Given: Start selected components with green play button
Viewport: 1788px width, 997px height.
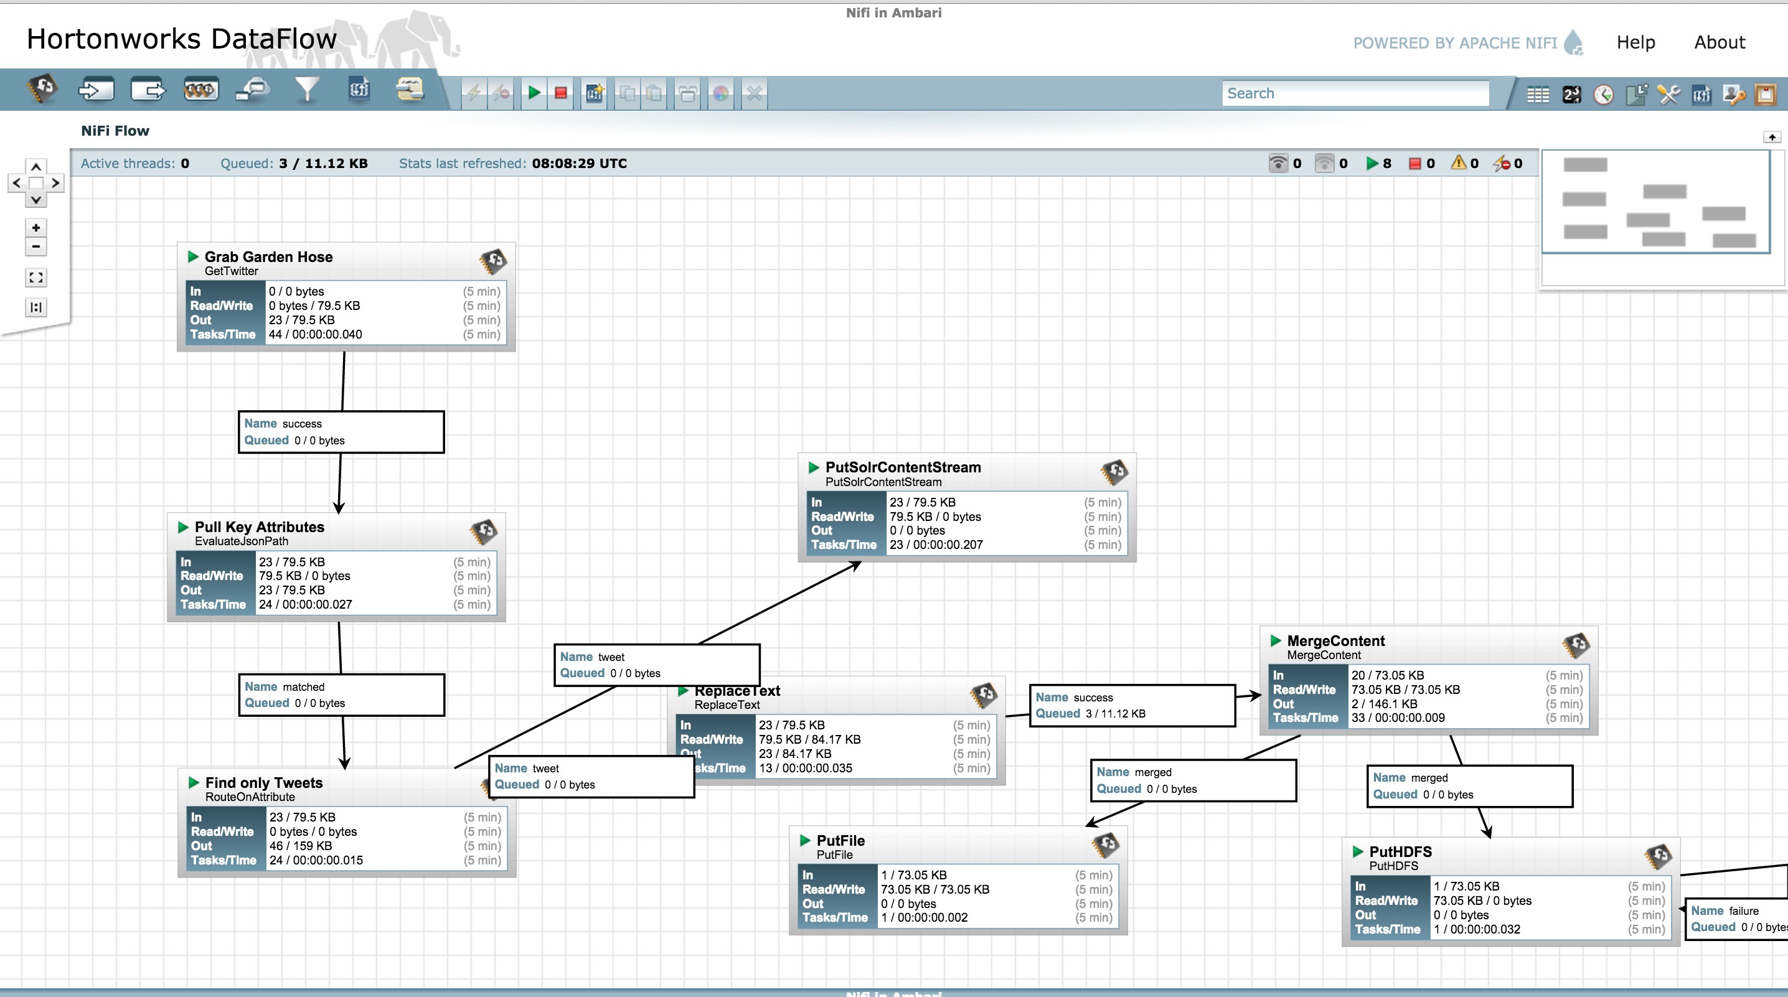Looking at the screenshot, I should click(x=534, y=93).
